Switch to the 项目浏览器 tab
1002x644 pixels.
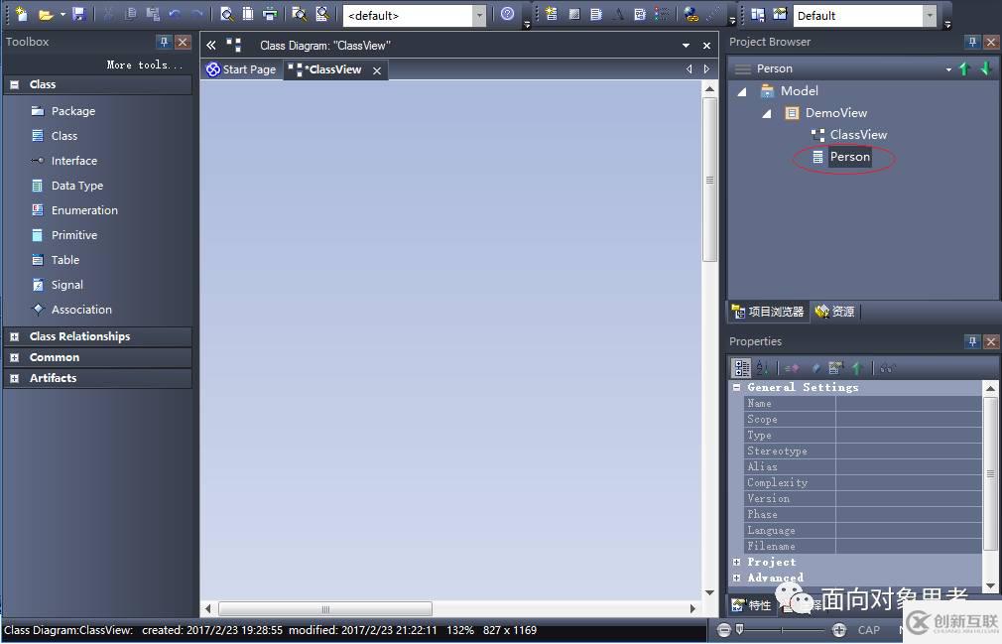[768, 312]
